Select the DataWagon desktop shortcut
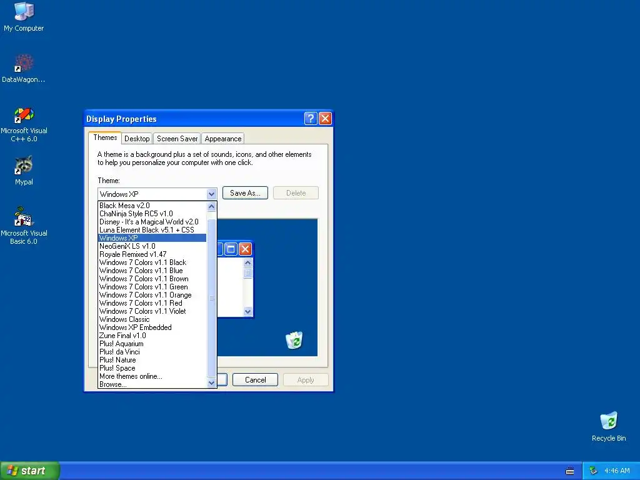 [24, 68]
